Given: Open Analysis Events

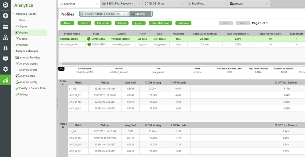Looking at the screenshot, I should pos(28,70).
